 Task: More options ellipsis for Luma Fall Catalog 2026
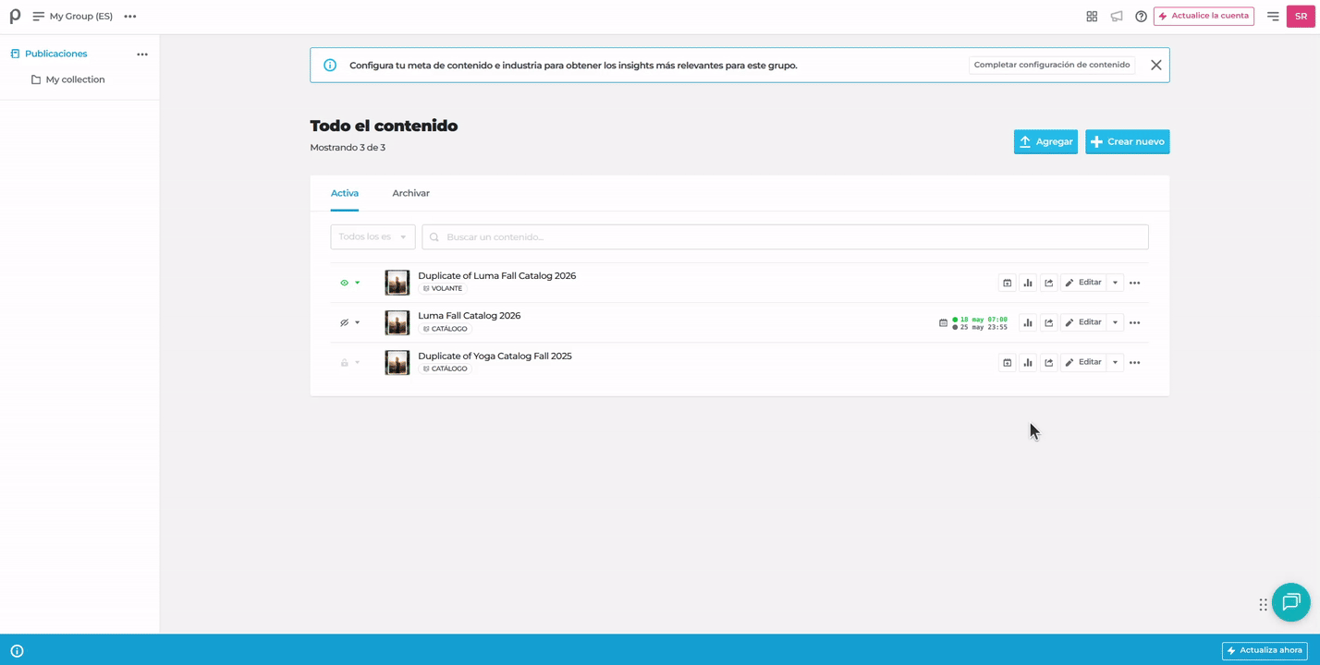[x=1135, y=322]
